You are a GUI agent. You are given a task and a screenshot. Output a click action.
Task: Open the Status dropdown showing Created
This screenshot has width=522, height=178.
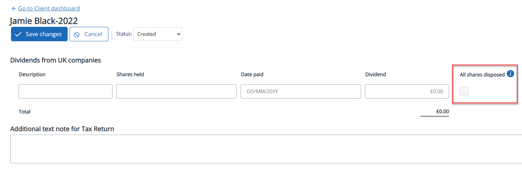pyautogui.click(x=158, y=34)
